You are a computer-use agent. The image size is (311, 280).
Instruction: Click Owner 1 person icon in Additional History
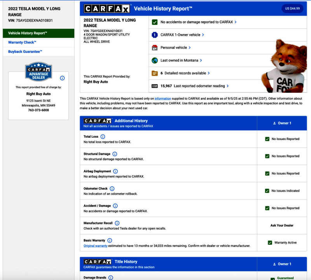point(274,123)
